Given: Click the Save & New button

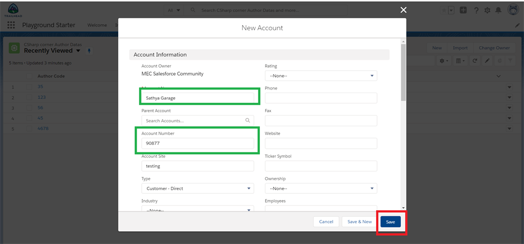Looking at the screenshot, I should coord(360,221).
